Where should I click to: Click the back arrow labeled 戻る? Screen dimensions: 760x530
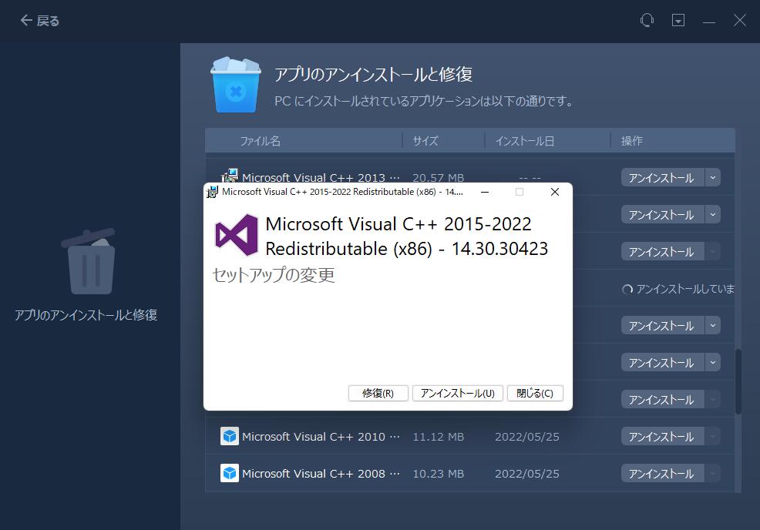point(39,21)
